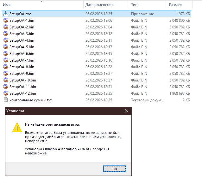Select the SetupOA-6.bin file name

pos(22,54)
